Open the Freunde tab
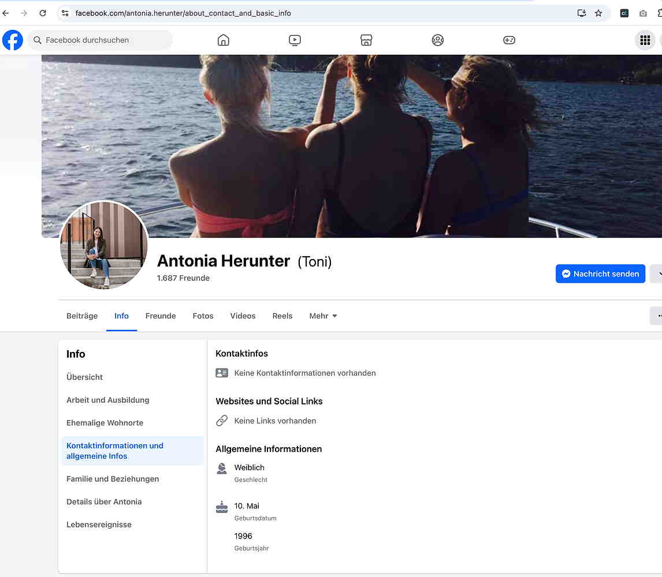The image size is (662, 577). tap(161, 316)
